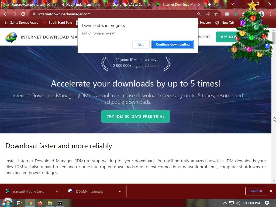Click the BUY NOW button

[227, 37]
